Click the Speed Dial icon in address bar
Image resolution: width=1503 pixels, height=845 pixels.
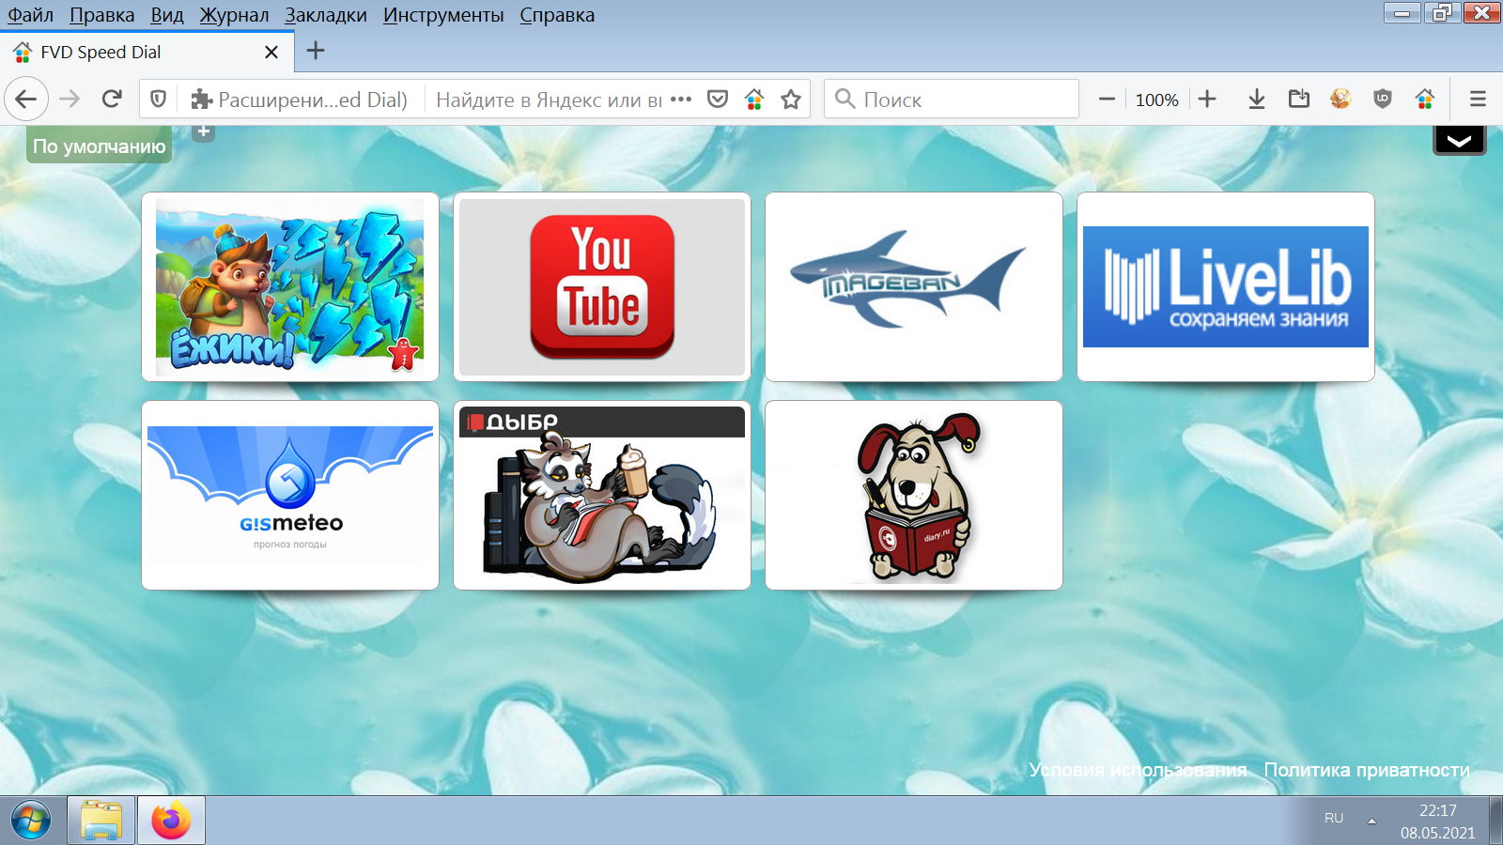753,99
